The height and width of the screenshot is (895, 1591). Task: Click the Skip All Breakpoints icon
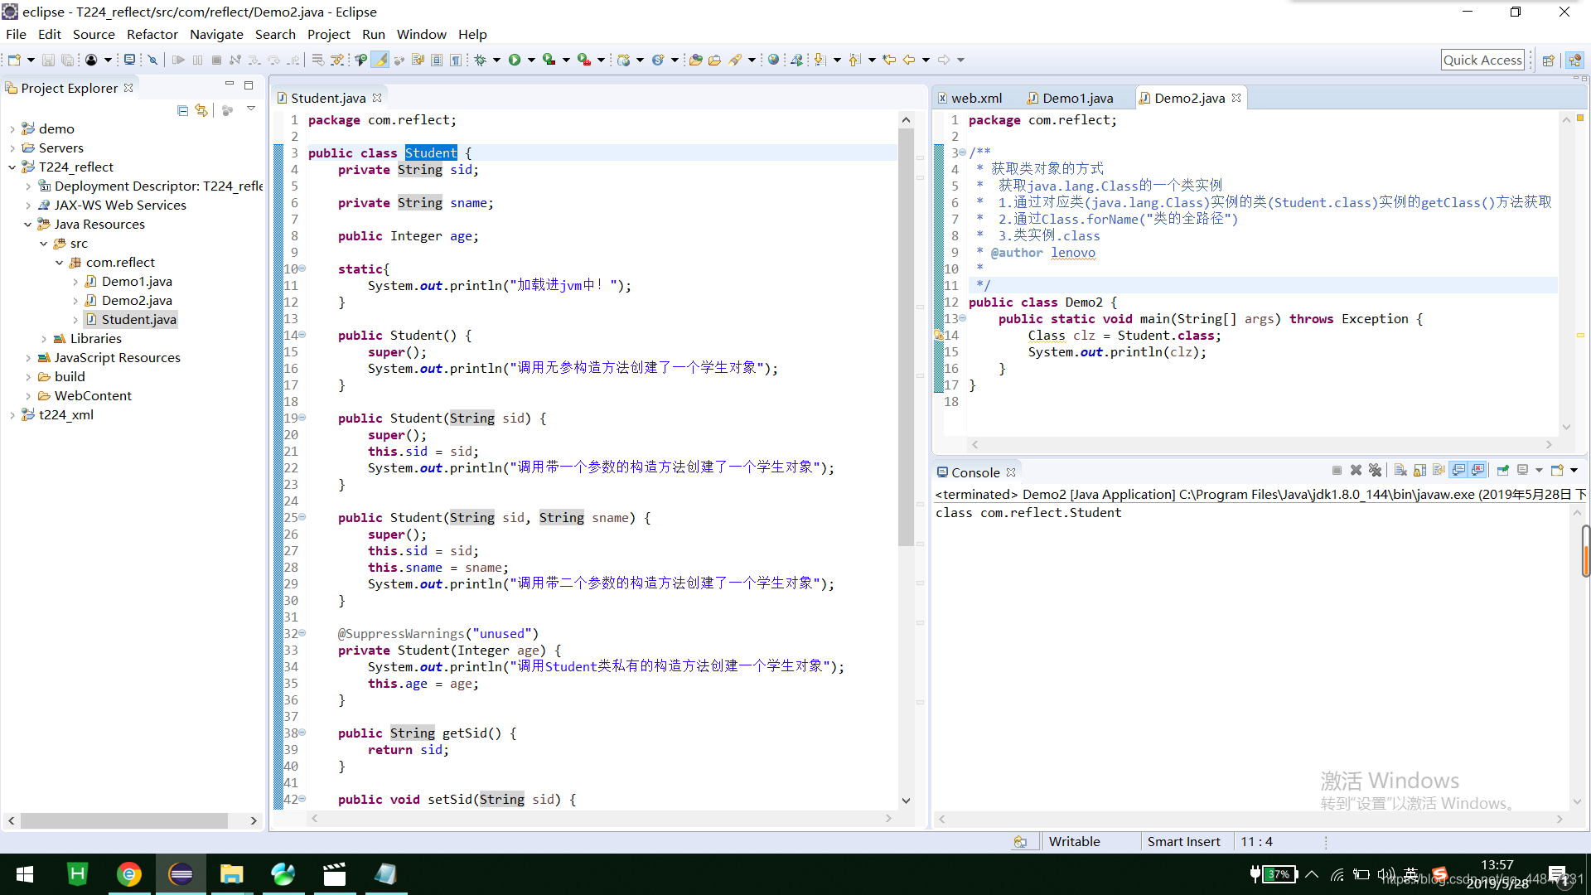(152, 60)
